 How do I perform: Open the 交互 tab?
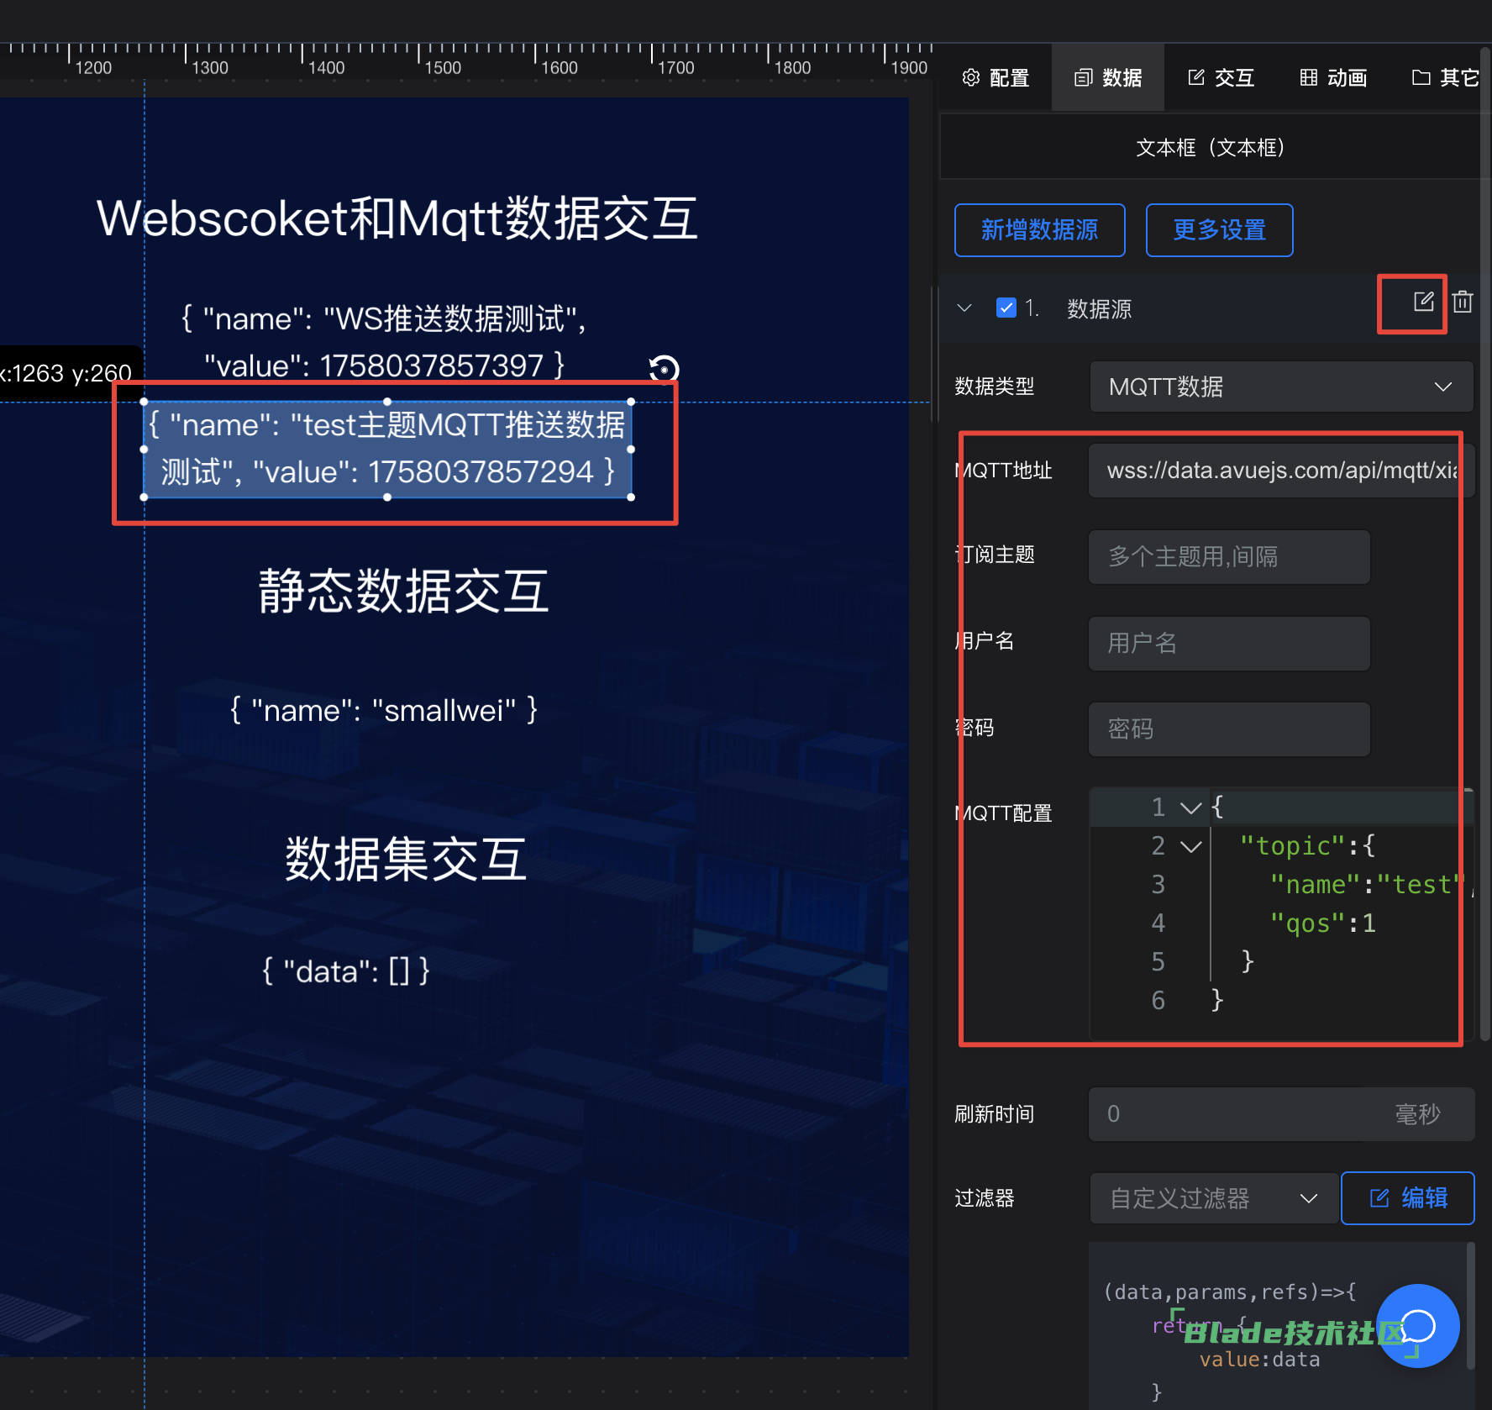1221,78
